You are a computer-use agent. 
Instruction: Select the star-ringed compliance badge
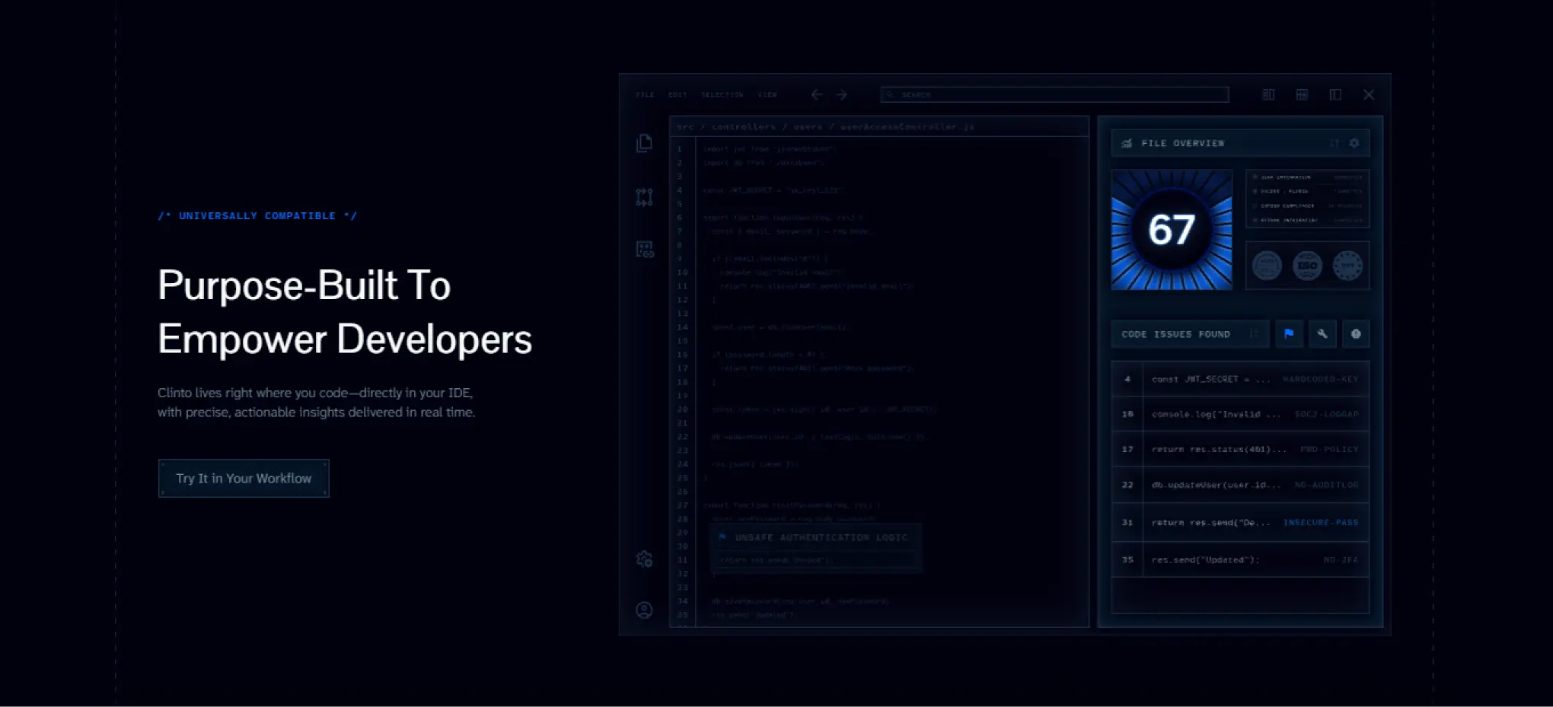tap(1347, 266)
